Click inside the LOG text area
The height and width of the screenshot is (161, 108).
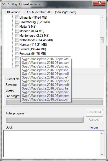52,144
